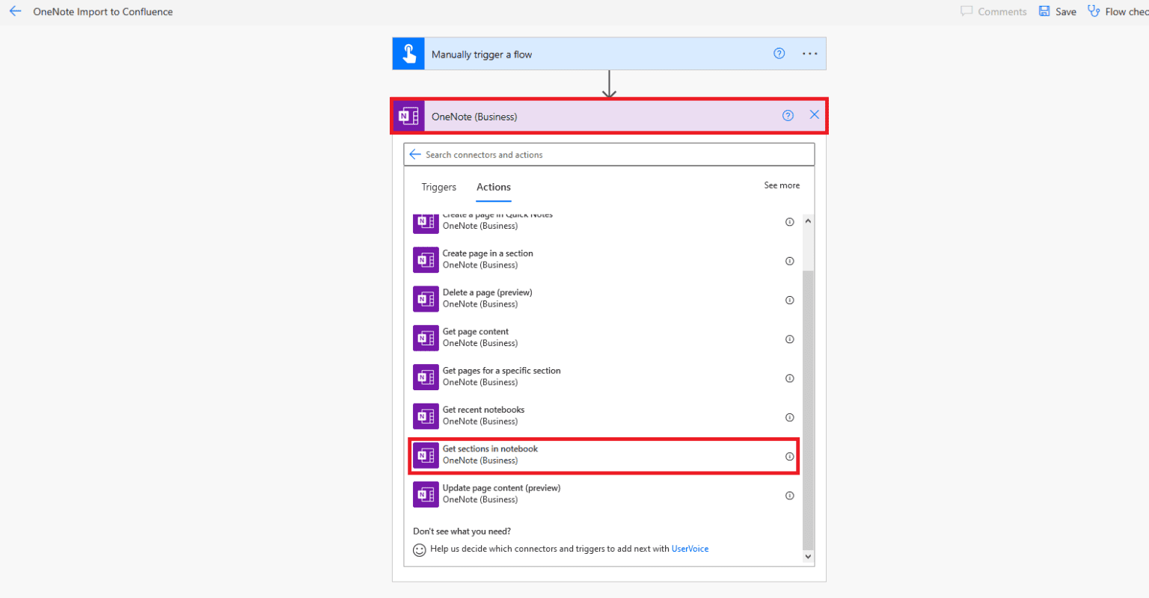Open the UserVoice link
The height and width of the screenshot is (598, 1149).
690,548
